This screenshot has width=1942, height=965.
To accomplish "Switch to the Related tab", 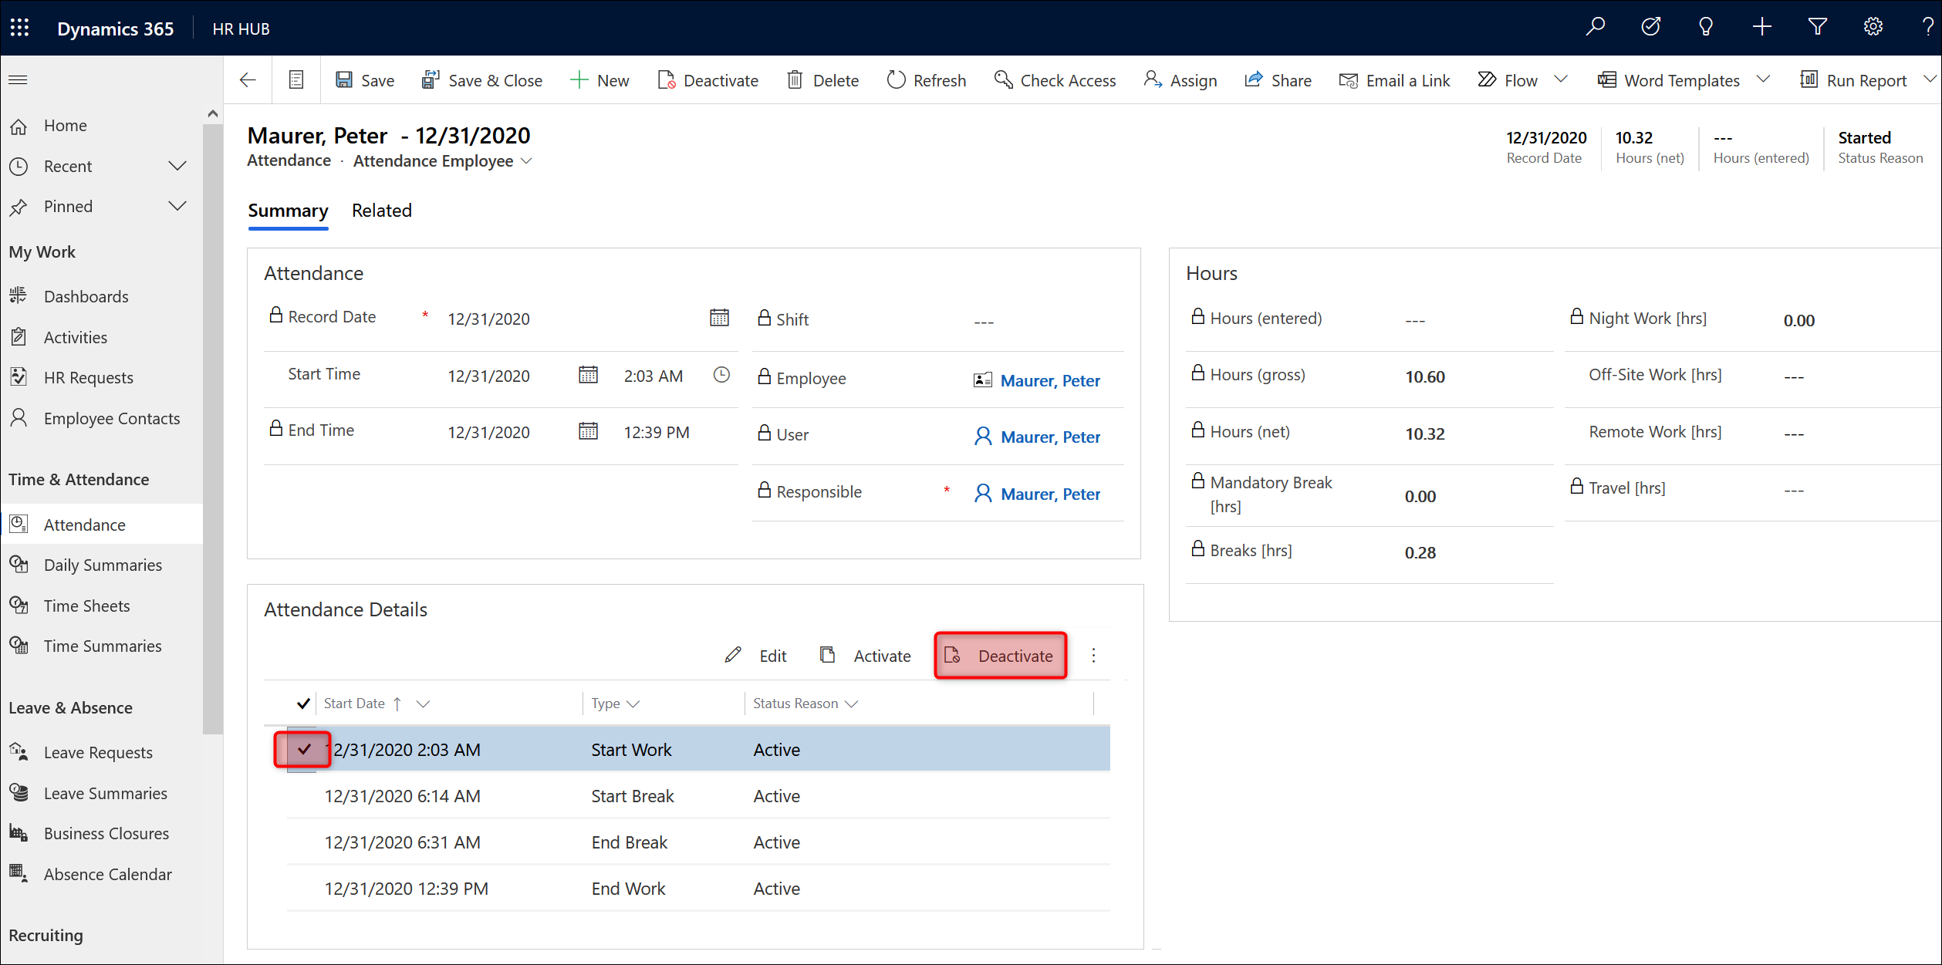I will [381, 211].
